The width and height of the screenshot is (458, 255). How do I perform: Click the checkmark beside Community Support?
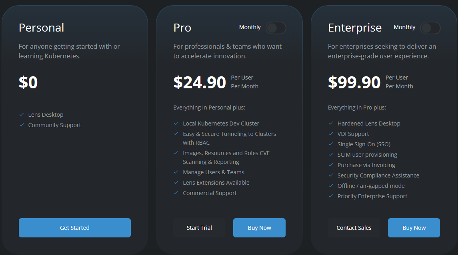22,125
